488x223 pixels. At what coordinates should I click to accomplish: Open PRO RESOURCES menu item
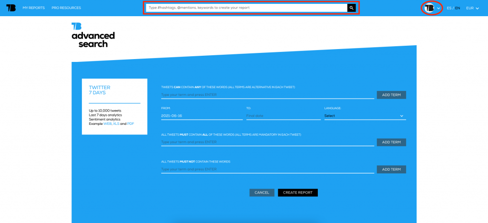[66, 8]
